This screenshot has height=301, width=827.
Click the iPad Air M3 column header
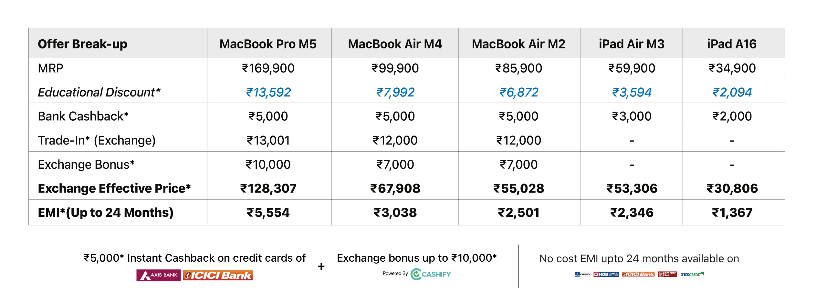632,44
